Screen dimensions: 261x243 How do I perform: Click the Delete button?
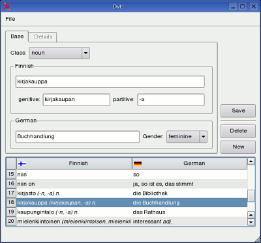(238, 131)
